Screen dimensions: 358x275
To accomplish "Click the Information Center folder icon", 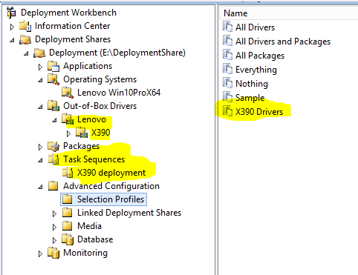I will pyautogui.click(x=25, y=26).
